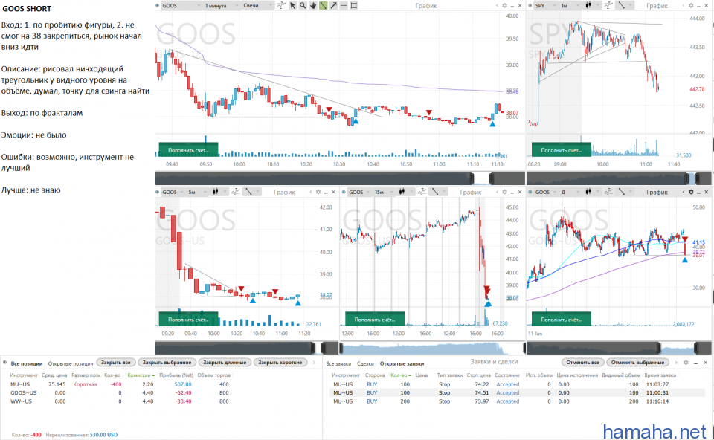
Task: Click scroll-right arrow in positions panel header
Action: [314, 363]
